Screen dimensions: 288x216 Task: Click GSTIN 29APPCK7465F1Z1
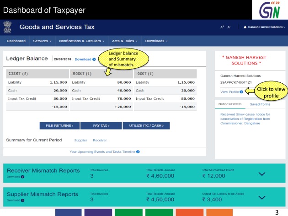[236, 82]
